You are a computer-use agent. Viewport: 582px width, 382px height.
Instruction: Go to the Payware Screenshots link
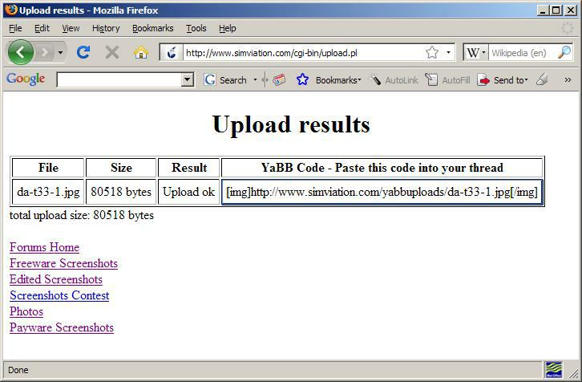click(62, 327)
